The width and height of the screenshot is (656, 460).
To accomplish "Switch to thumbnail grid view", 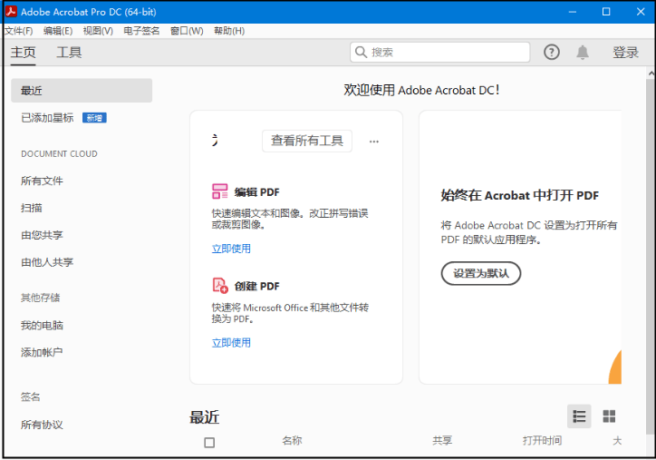I will tap(609, 416).
